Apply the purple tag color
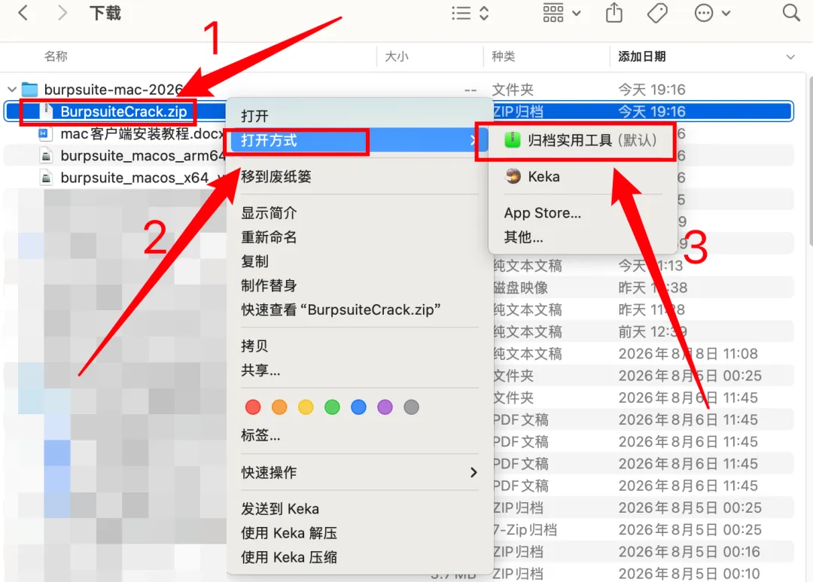 (385, 407)
